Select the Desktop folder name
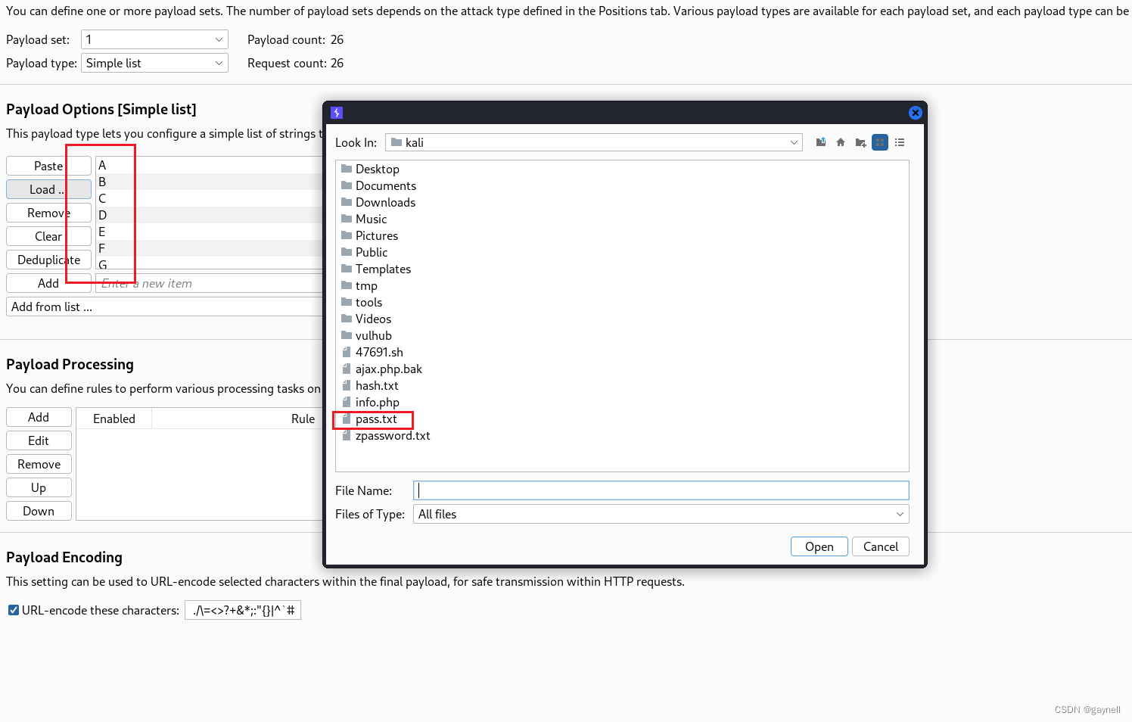Viewport: 1132px width, 722px height. click(x=378, y=169)
